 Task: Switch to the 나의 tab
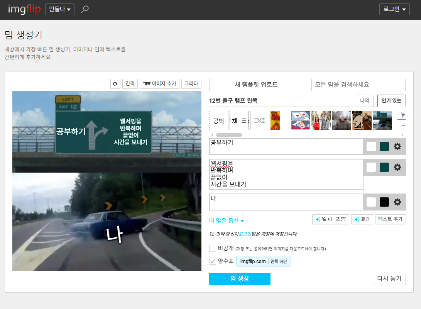pyautogui.click(x=365, y=101)
